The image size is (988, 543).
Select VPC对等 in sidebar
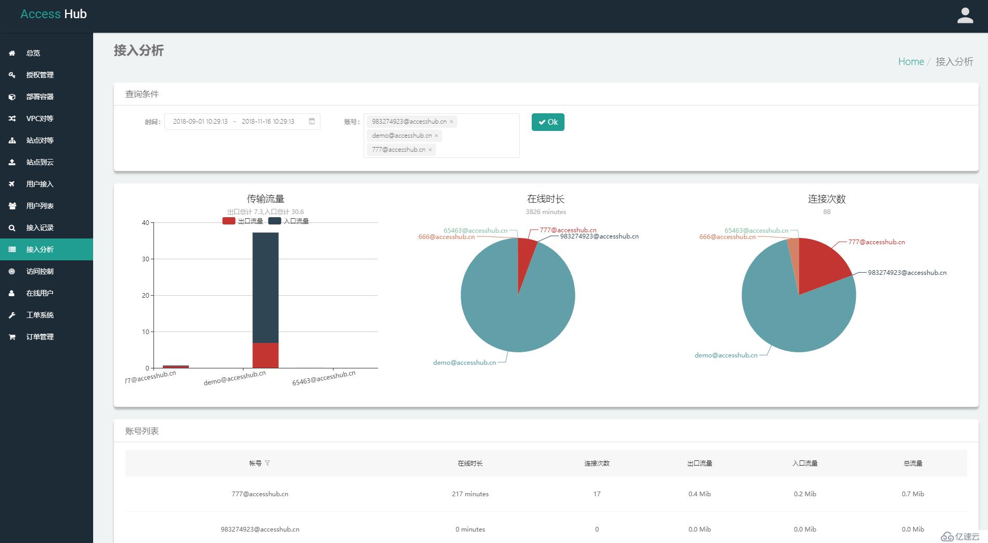click(x=46, y=118)
